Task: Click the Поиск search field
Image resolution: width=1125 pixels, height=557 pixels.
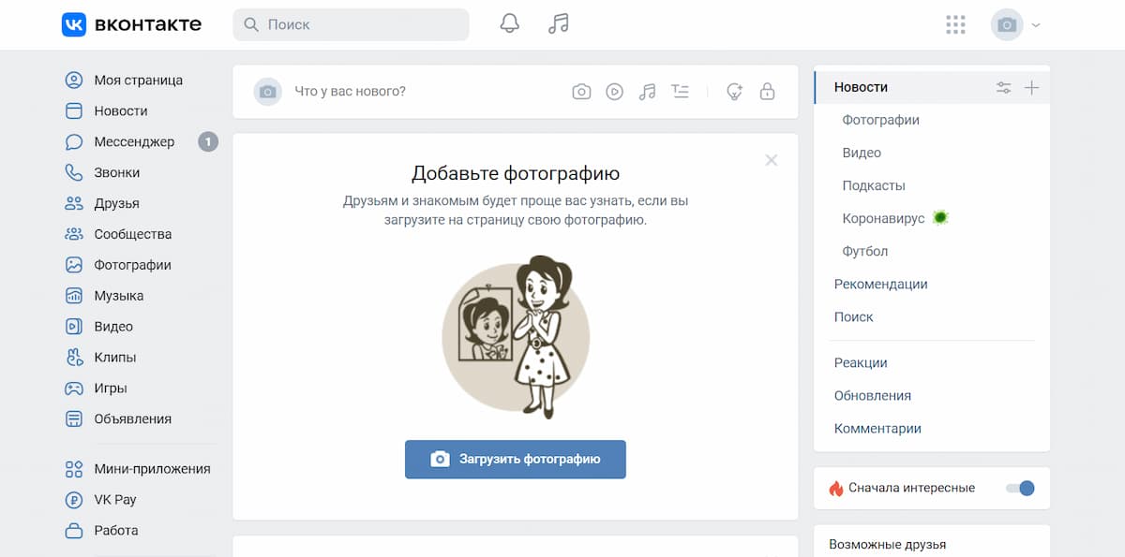Action: (x=351, y=24)
